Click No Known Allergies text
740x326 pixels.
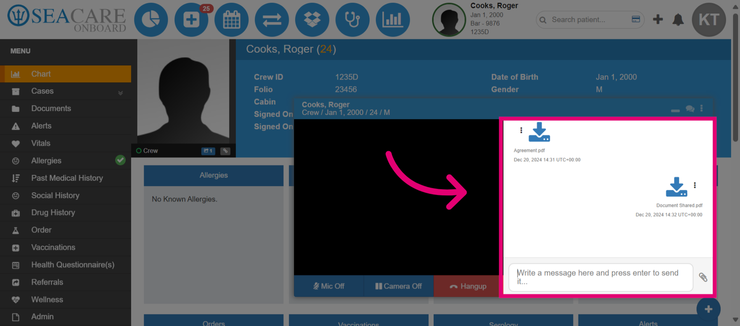pyautogui.click(x=185, y=199)
